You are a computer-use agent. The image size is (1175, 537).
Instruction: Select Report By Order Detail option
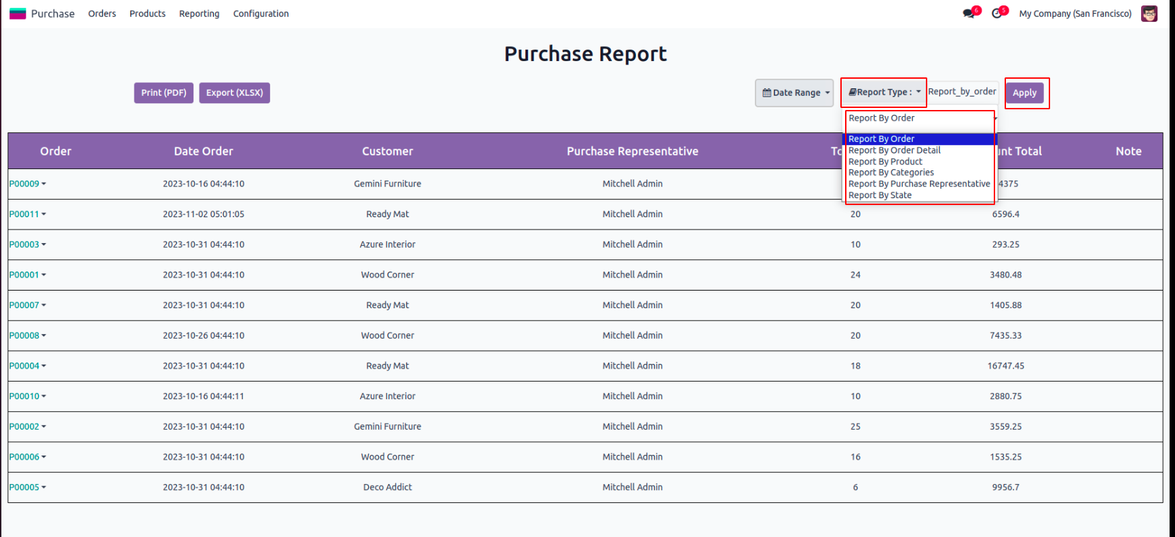point(894,150)
